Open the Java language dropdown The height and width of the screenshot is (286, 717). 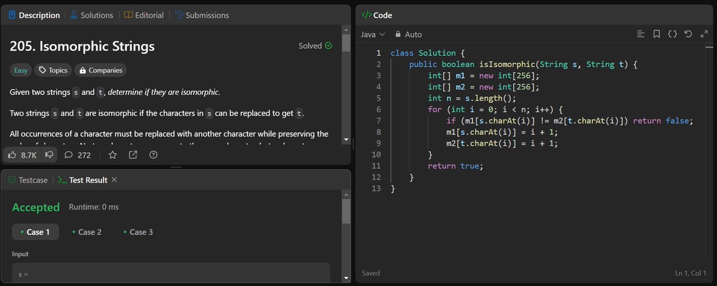(x=373, y=35)
